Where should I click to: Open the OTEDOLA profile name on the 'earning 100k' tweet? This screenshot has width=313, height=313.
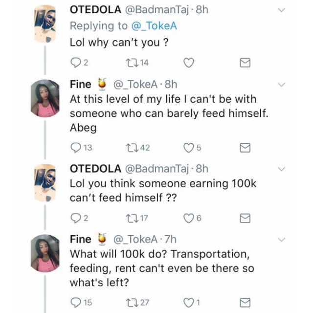coord(95,169)
